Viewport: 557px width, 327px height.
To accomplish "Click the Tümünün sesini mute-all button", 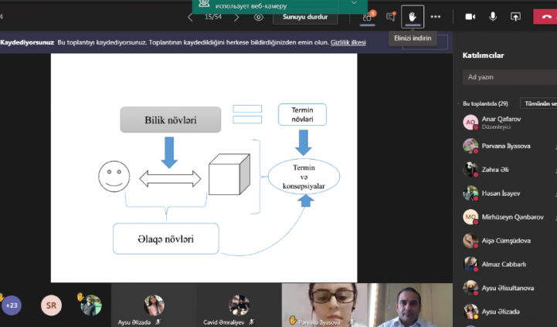I will pos(538,103).
